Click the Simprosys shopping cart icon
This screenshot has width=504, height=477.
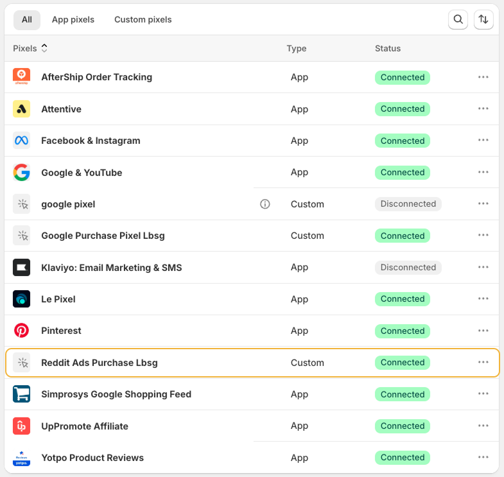(x=22, y=394)
